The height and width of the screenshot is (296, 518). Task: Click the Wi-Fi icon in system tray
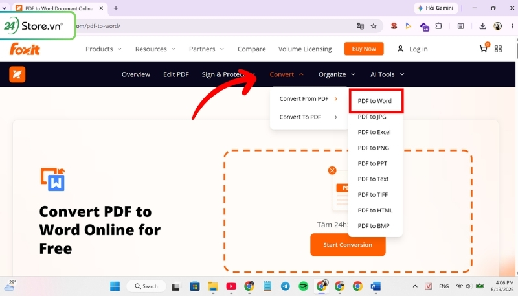(x=459, y=286)
